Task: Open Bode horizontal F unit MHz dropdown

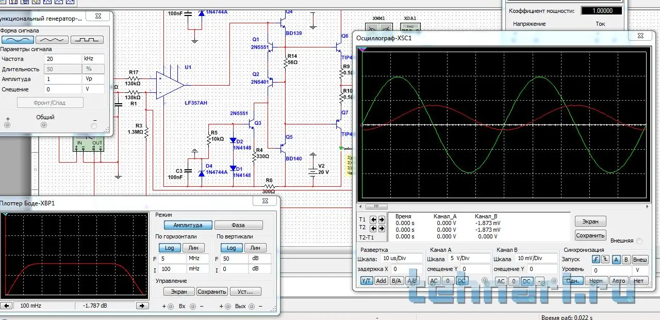Action: point(197,259)
